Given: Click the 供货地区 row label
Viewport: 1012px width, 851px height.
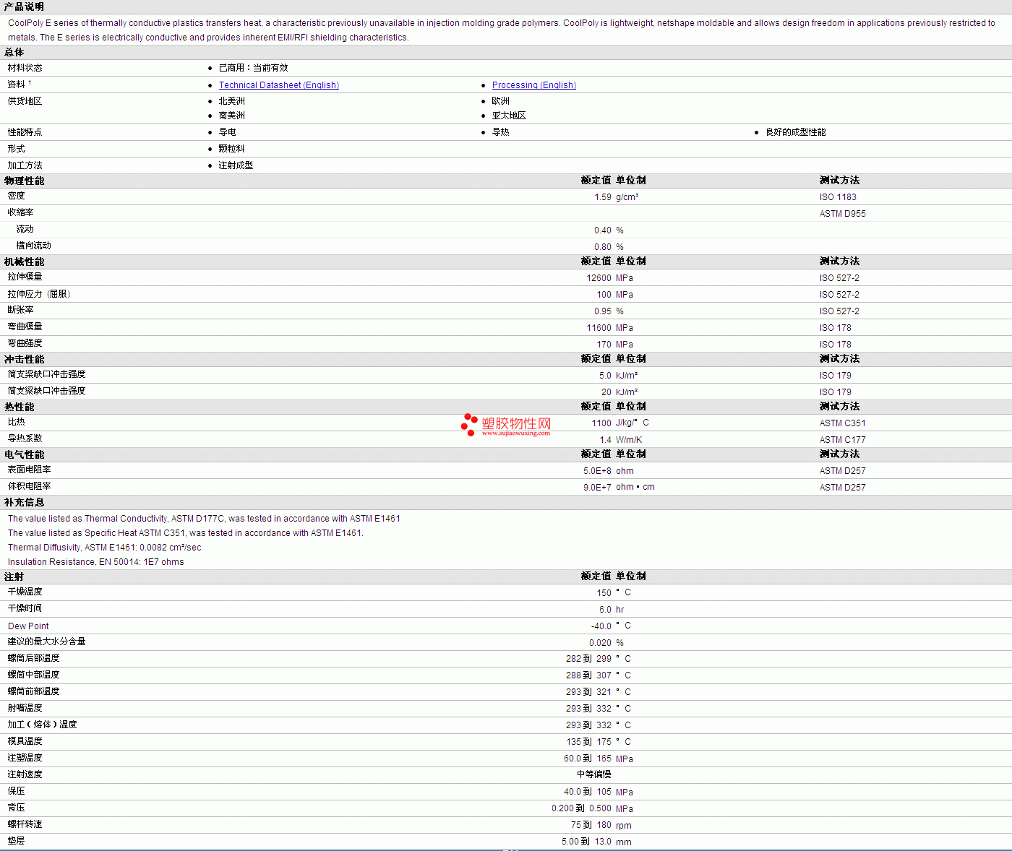Looking at the screenshot, I should click(x=25, y=101).
